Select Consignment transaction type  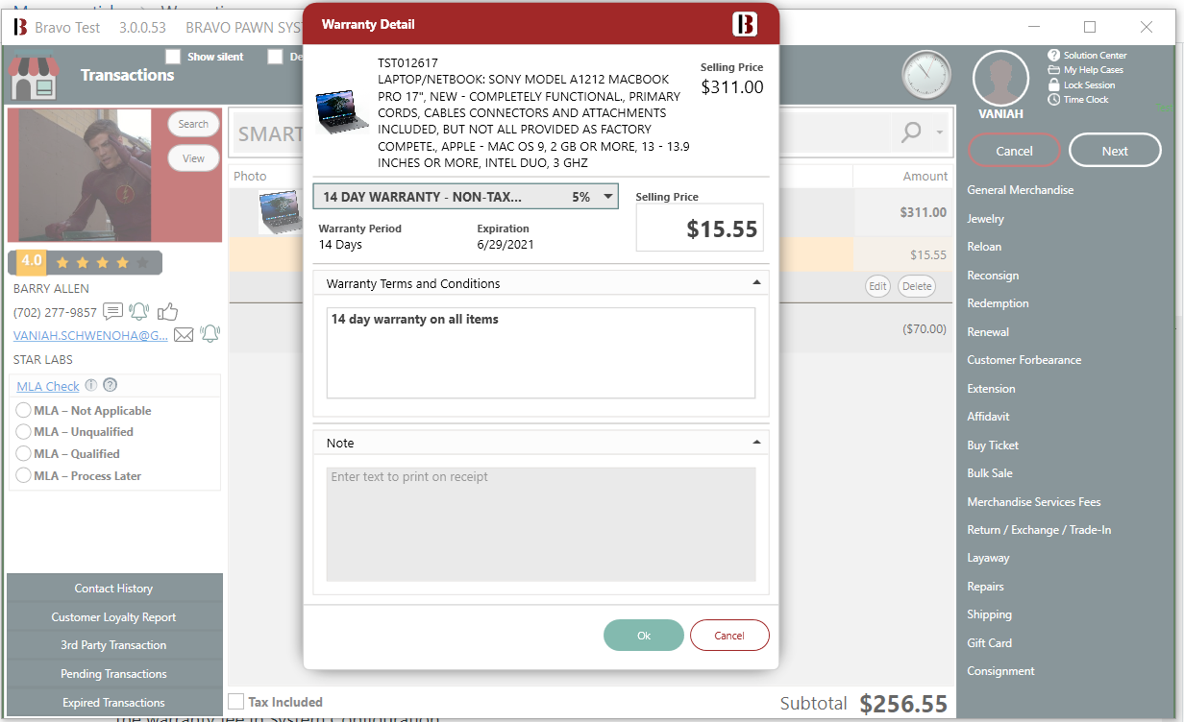(1000, 671)
